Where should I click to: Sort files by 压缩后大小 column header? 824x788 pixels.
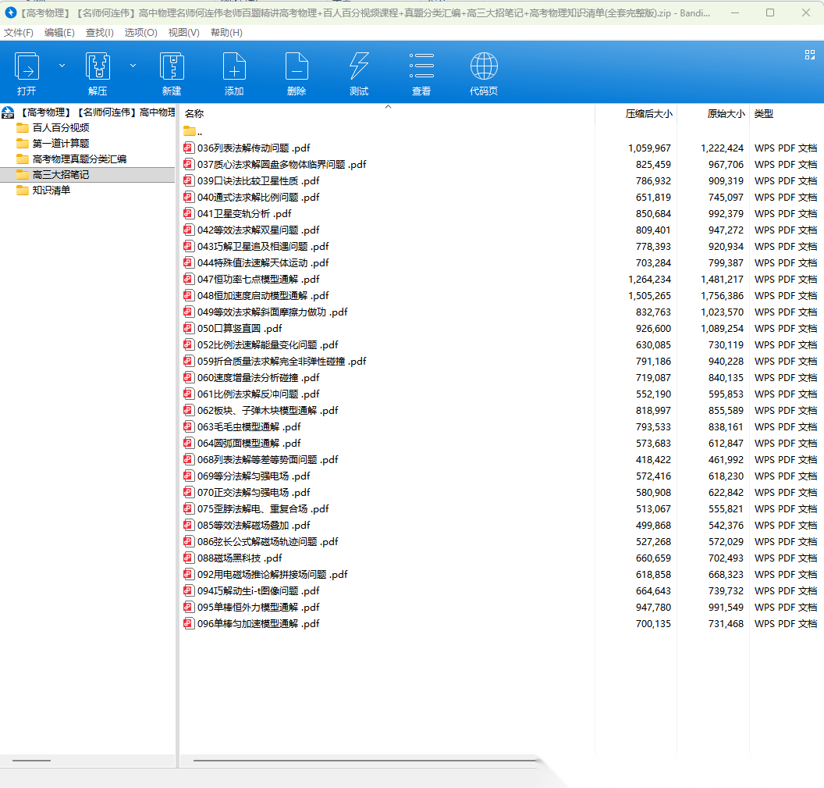(648, 114)
